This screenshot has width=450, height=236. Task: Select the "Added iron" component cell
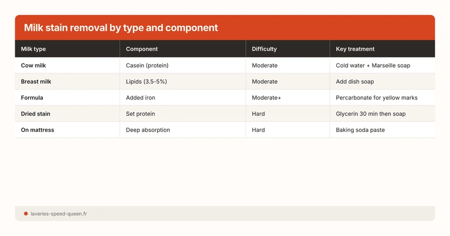pos(141,98)
